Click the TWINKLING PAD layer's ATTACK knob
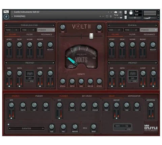Viewport: 162px width, 145px height. (9, 44)
